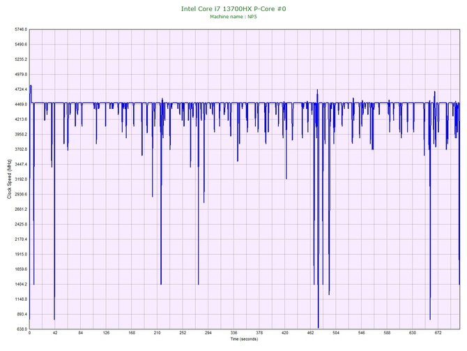Click the 4979.8 y-axis value
Viewport: 467px width, 351px height.
click(21, 74)
